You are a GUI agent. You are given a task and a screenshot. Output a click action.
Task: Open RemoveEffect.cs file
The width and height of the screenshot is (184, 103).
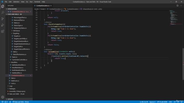point(19,20)
